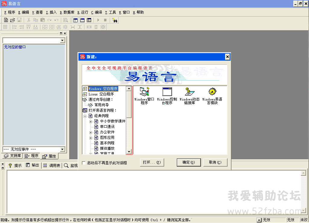The width and height of the screenshot is (309, 223).
Task: Expand the 图形应用 tree node
Action: click(x=91, y=138)
